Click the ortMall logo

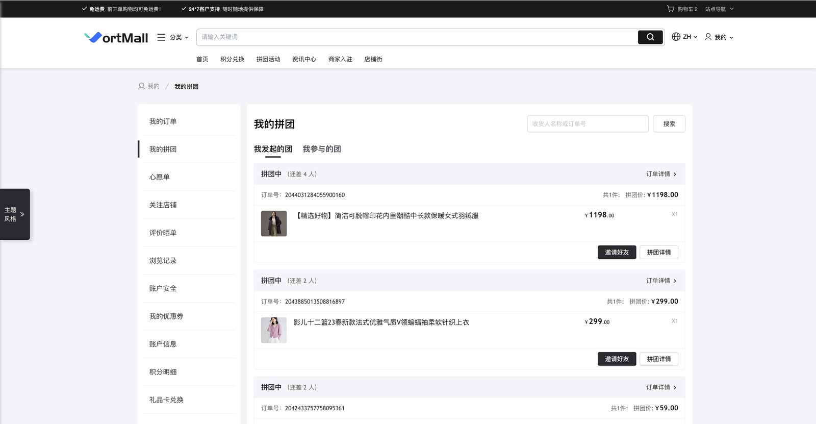pos(116,37)
